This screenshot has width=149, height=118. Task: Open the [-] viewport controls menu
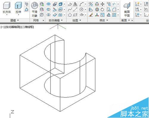click(2, 27)
